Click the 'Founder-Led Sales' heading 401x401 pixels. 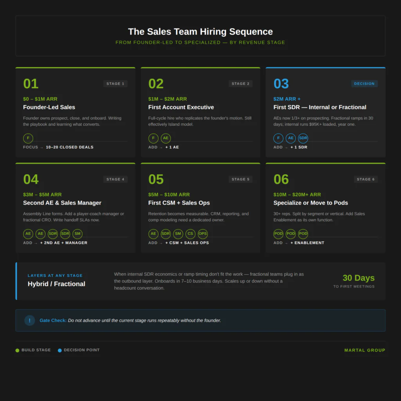coord(49,107)
